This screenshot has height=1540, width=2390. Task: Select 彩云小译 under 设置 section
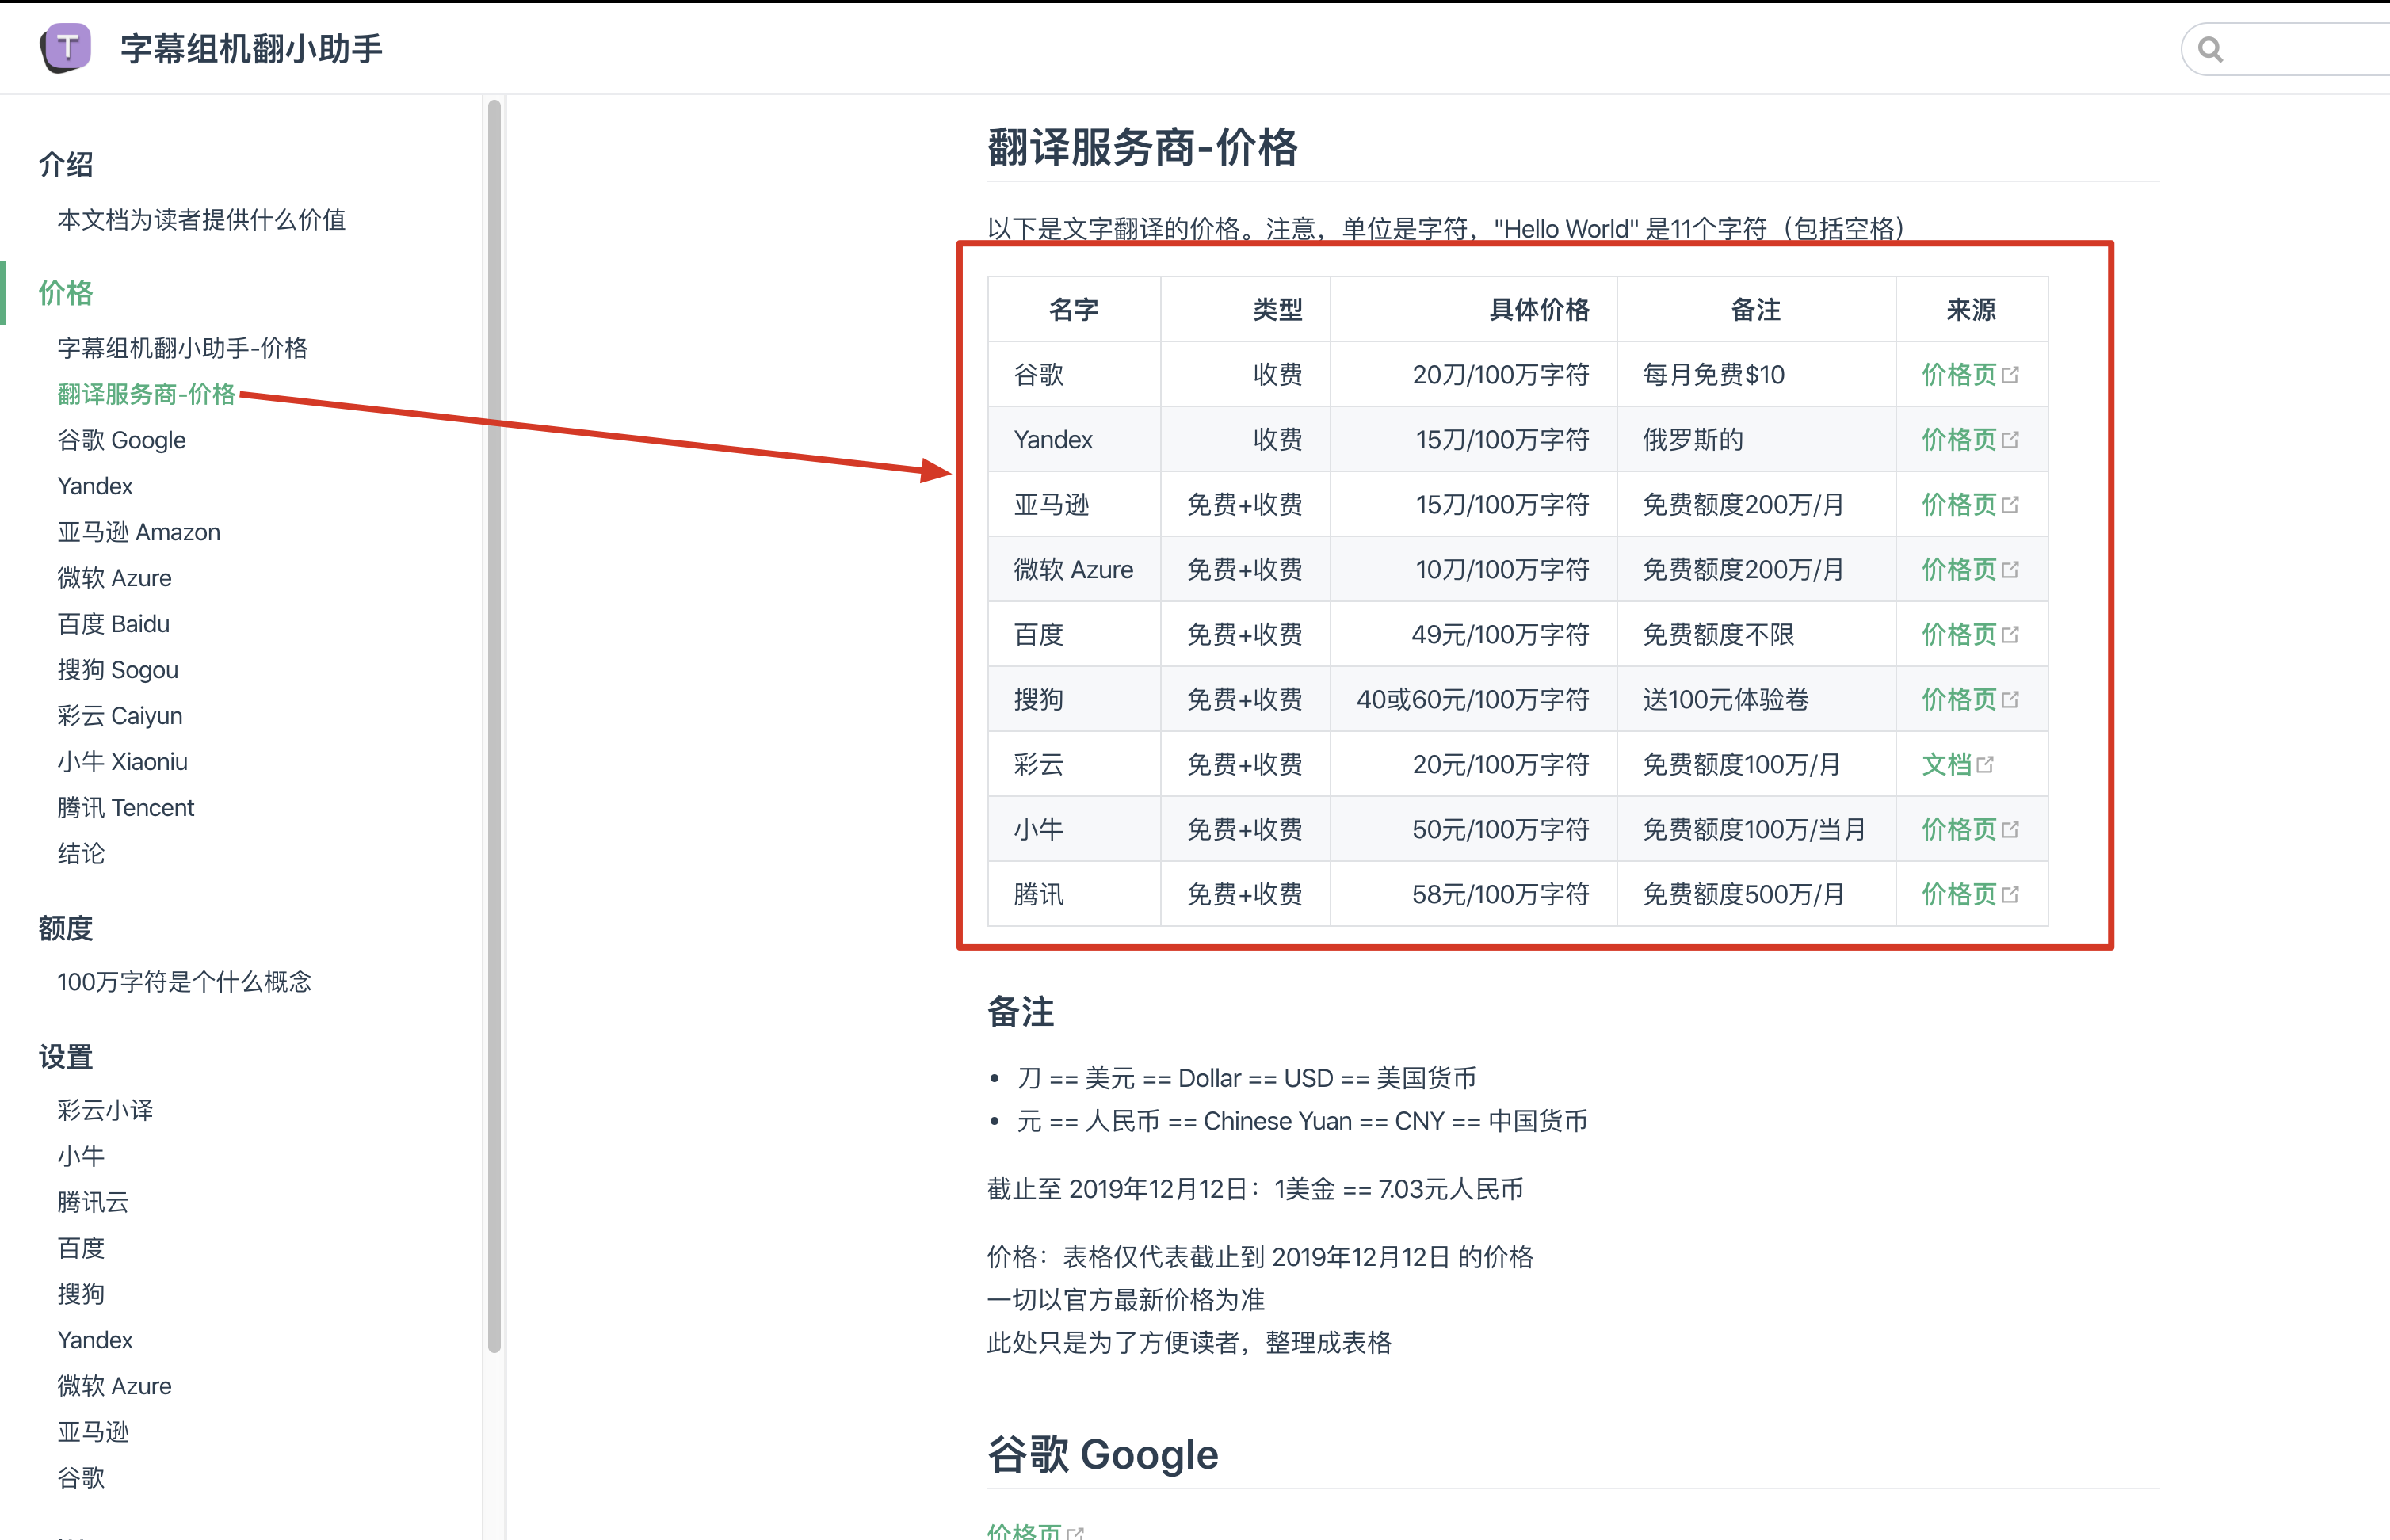[105, 1110]
